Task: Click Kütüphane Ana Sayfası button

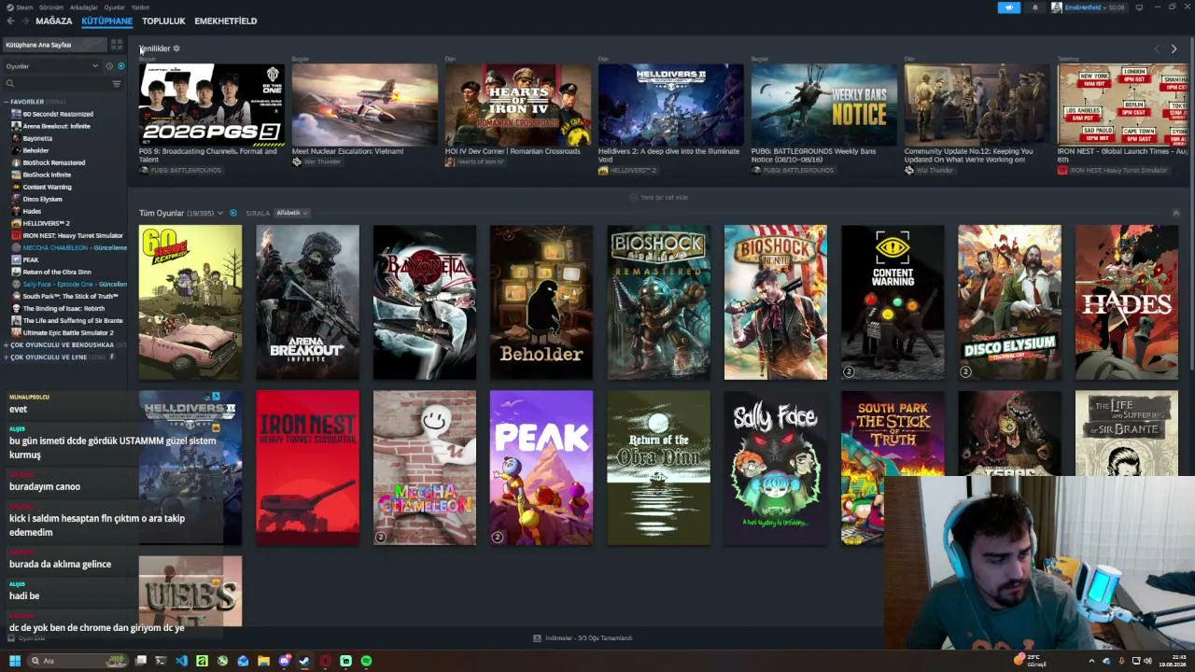Action: (54, 45)
